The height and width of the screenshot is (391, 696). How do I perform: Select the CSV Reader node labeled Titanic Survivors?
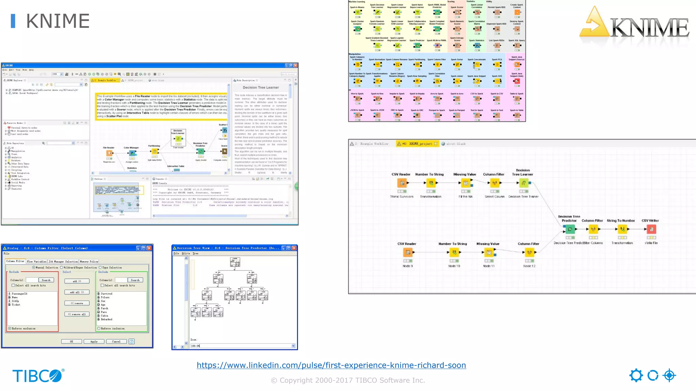pos(402,183)
